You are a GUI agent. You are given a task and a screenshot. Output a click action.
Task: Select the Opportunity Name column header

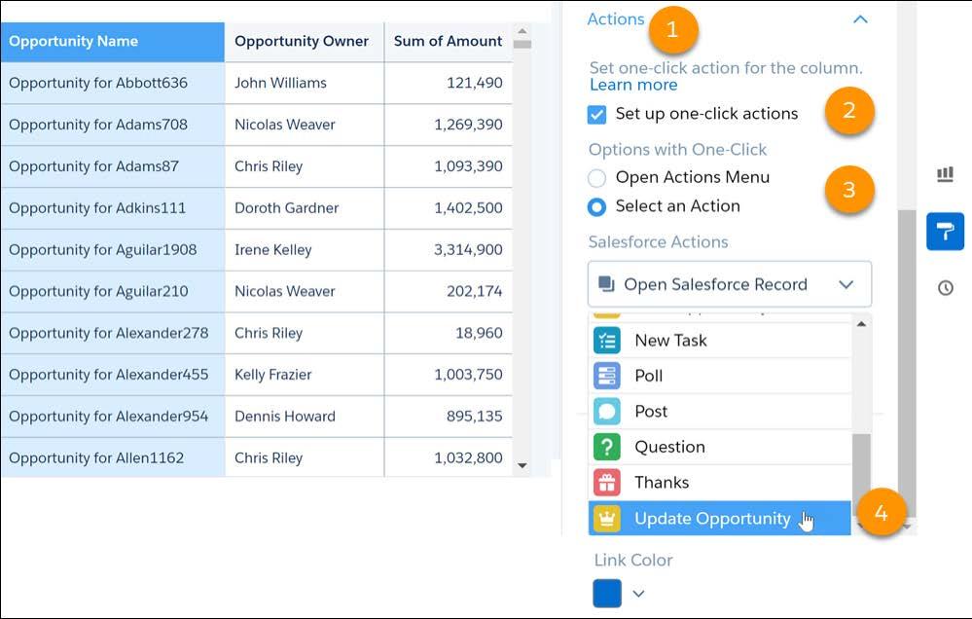tap(112, 42)
